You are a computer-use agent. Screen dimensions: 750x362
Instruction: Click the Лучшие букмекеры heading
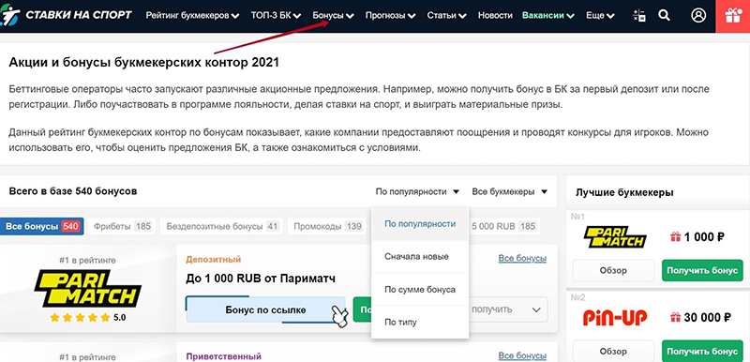point(624,192)
